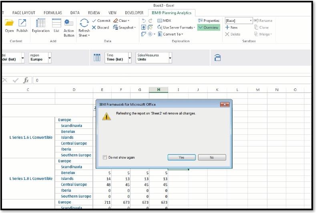The width and height of the screenshot is (317, 213).
Task: Switch to REVIEW tab
Action: click(x=94, y=13)
